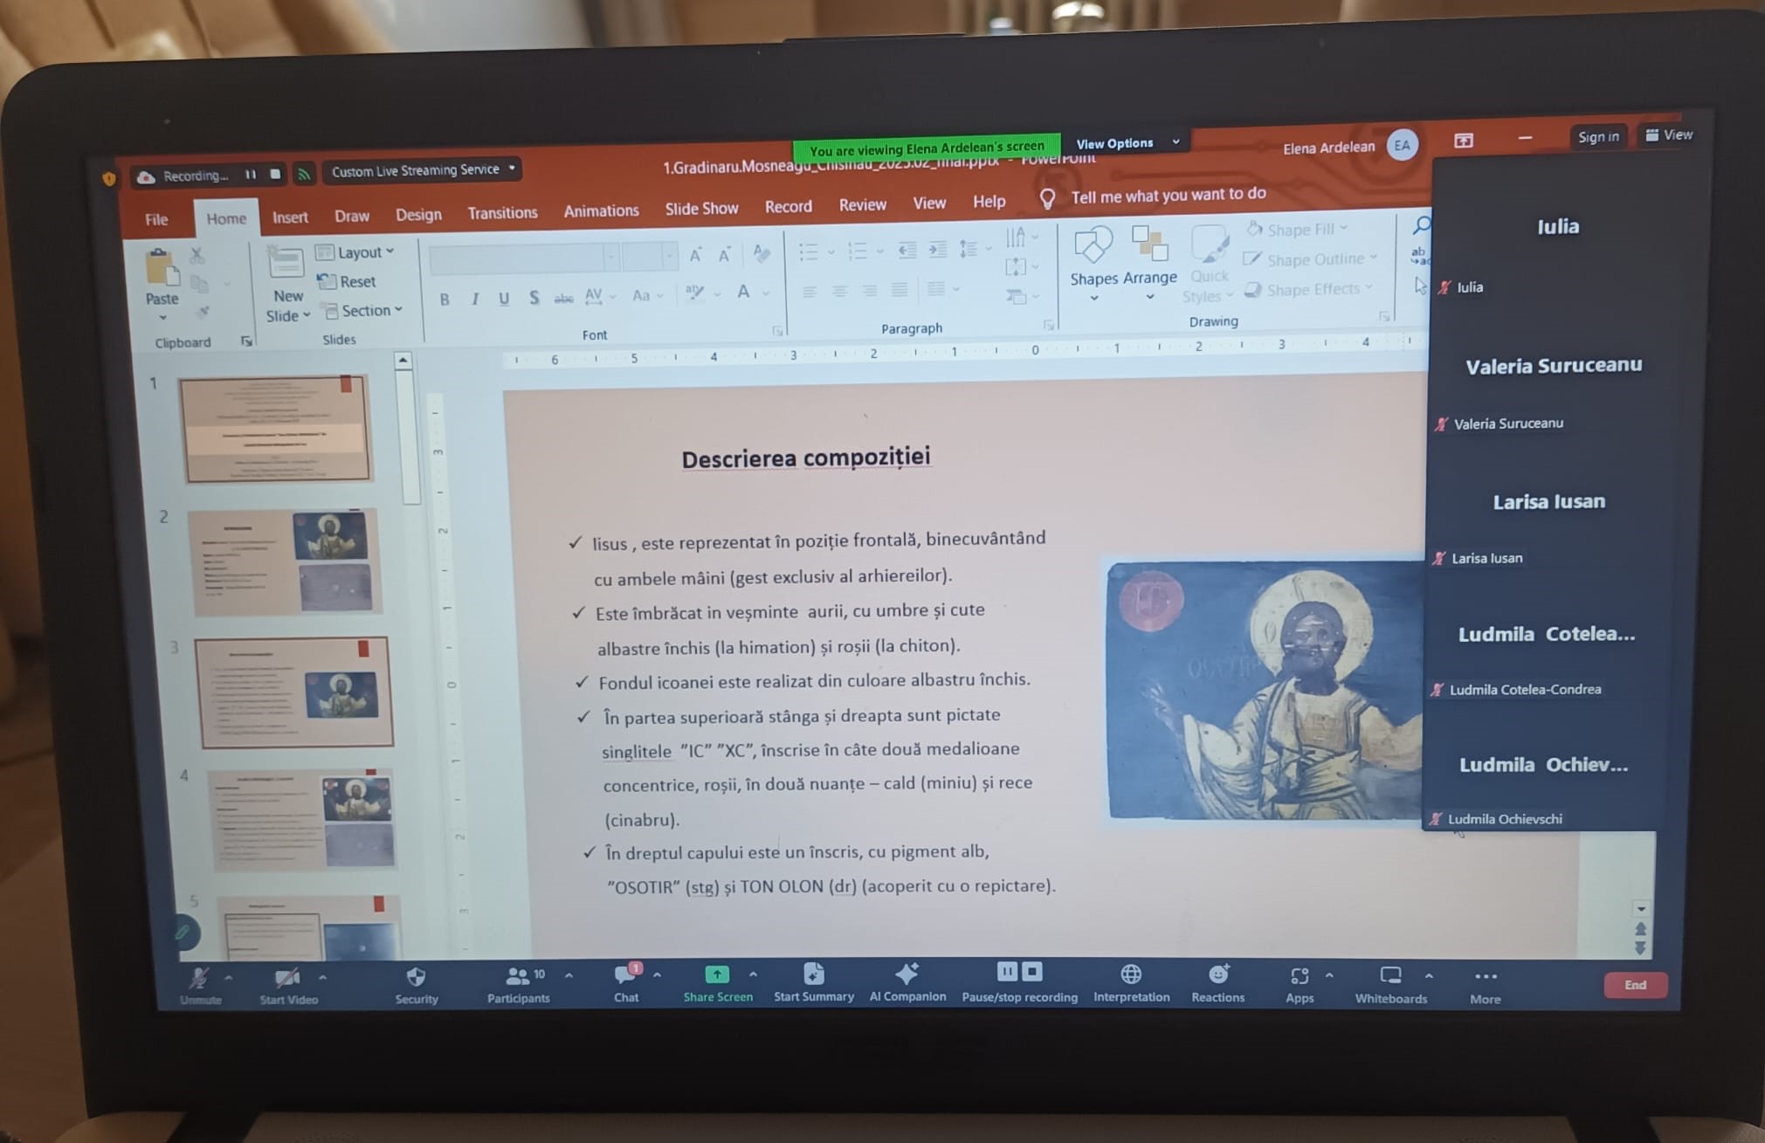
Task: Click the New Slide icon
Action: pyautogui.click(x=286, y=263)
